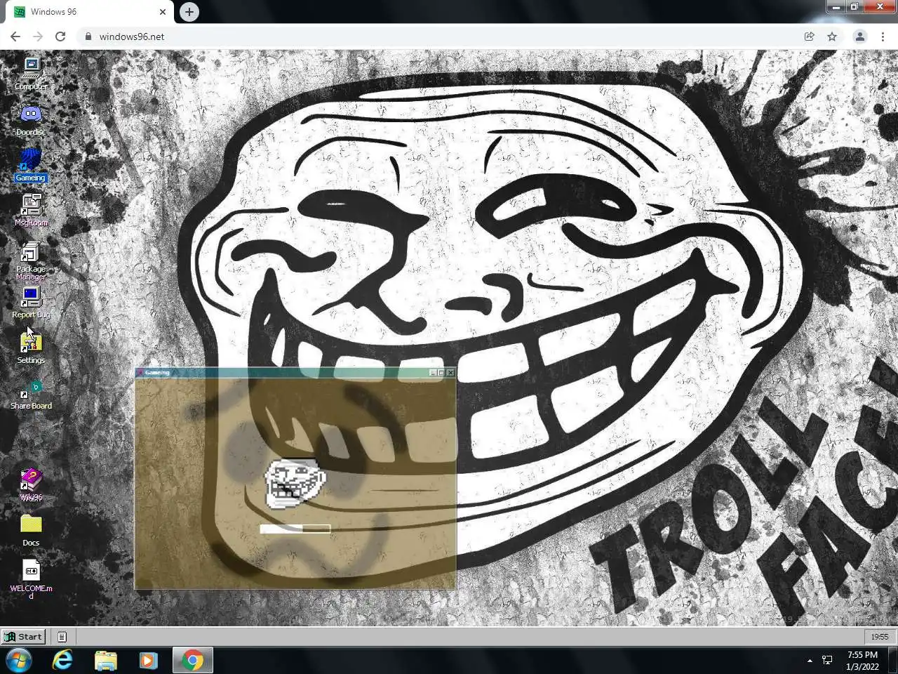Open the MsgRoom desktop icon
Screen dimensions: 898x674
tap(31, 210)
